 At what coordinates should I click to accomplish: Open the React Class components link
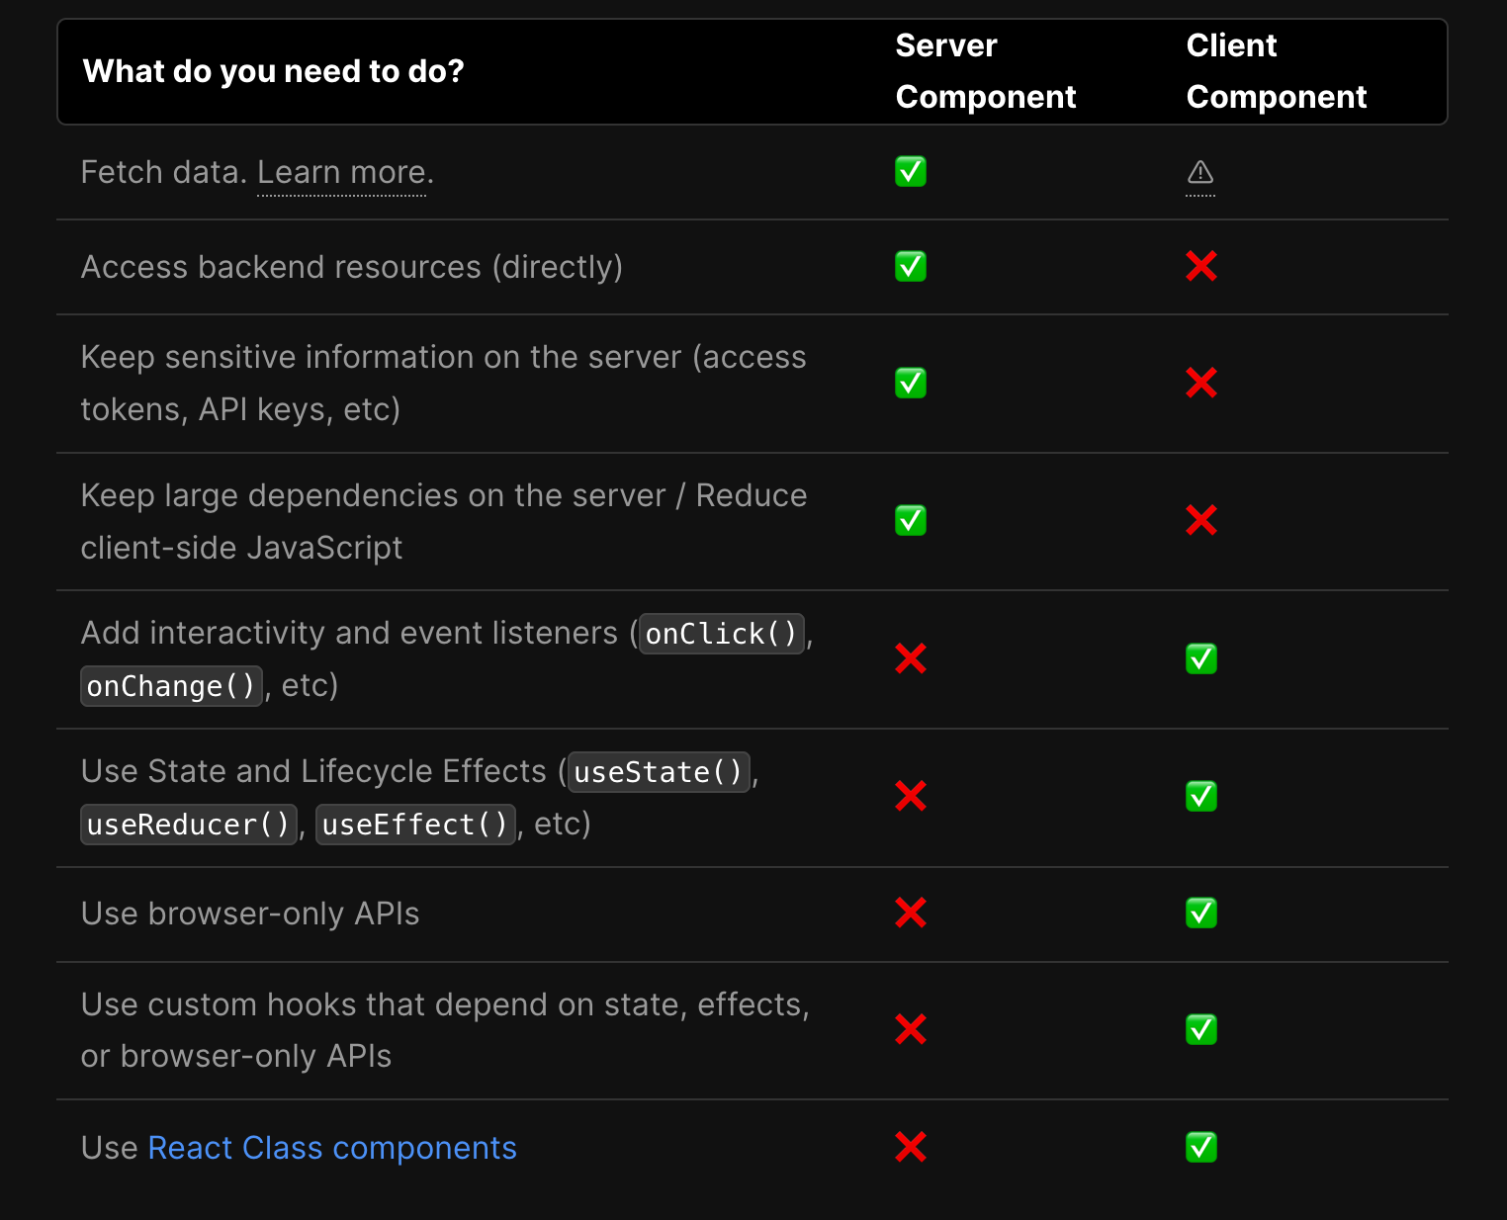332,1148
